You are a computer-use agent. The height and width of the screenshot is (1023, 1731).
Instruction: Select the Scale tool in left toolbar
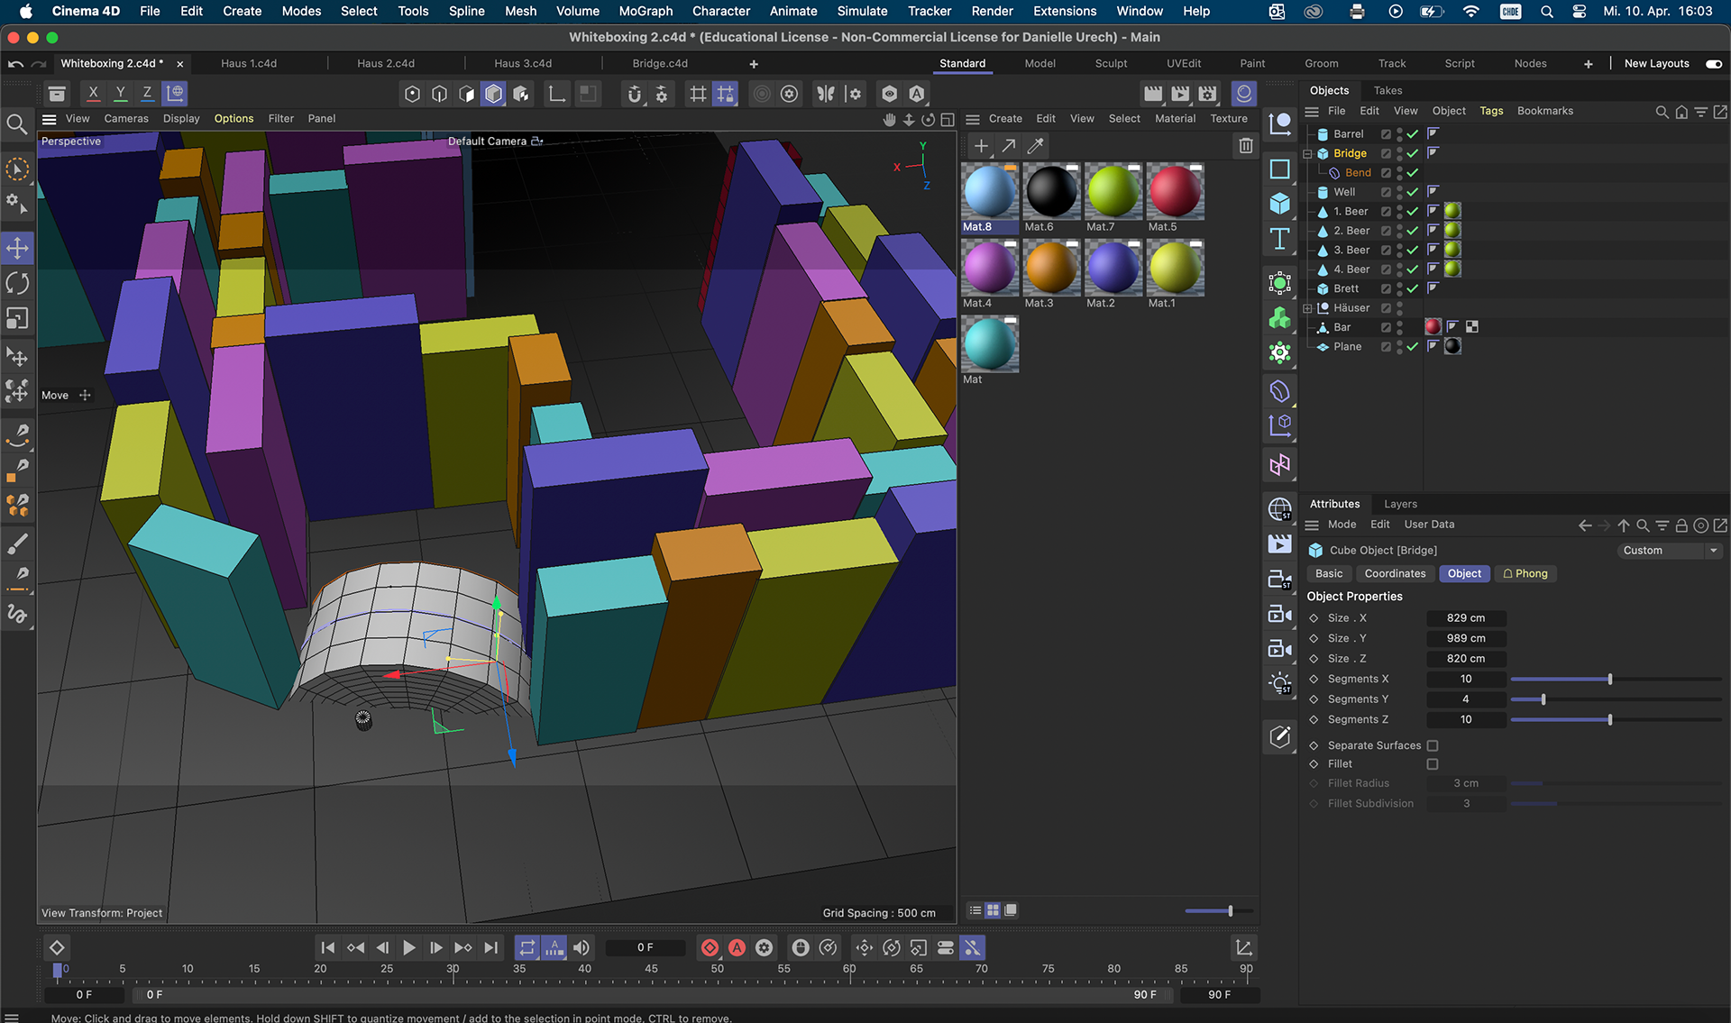pos(17,318)
